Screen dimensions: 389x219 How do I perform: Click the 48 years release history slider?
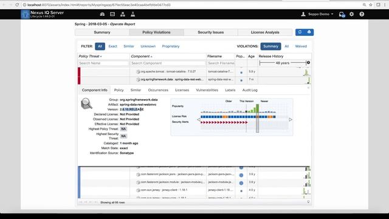[283, 63]
